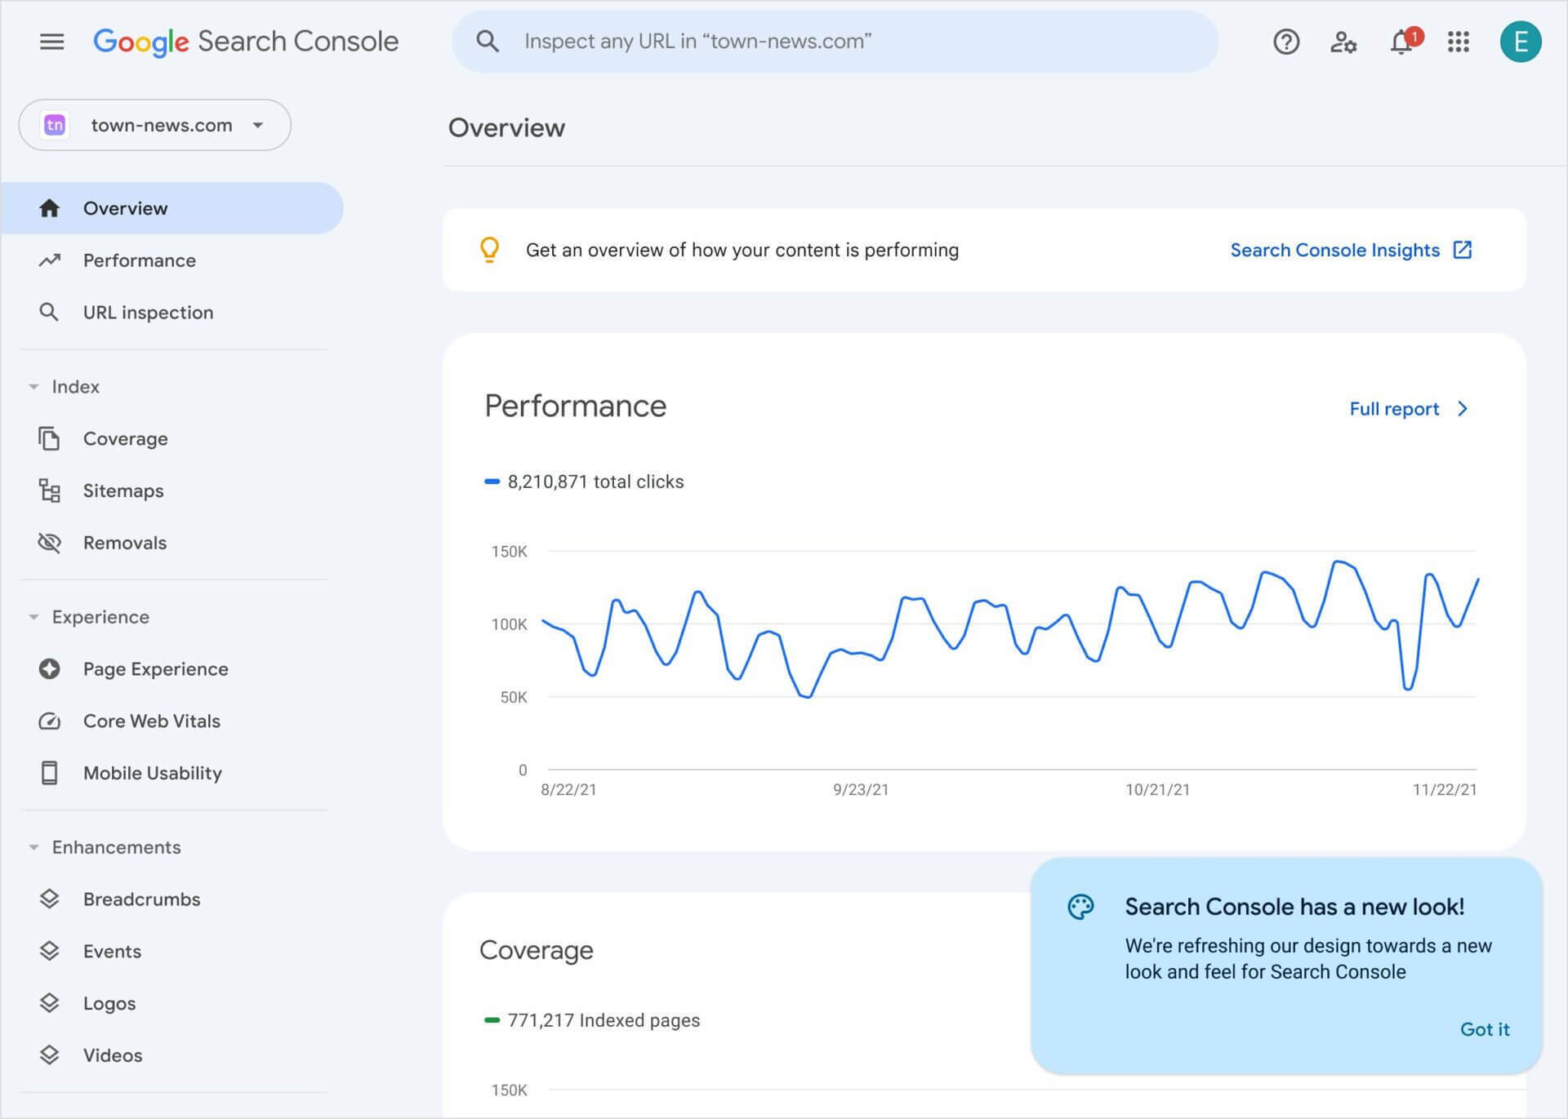Select Performance from the sidebar
Viewport: 1568px width, 1119px height.
point(138,260)
